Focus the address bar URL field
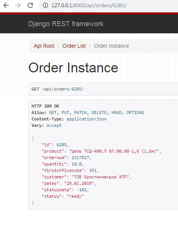 (108, 6)
